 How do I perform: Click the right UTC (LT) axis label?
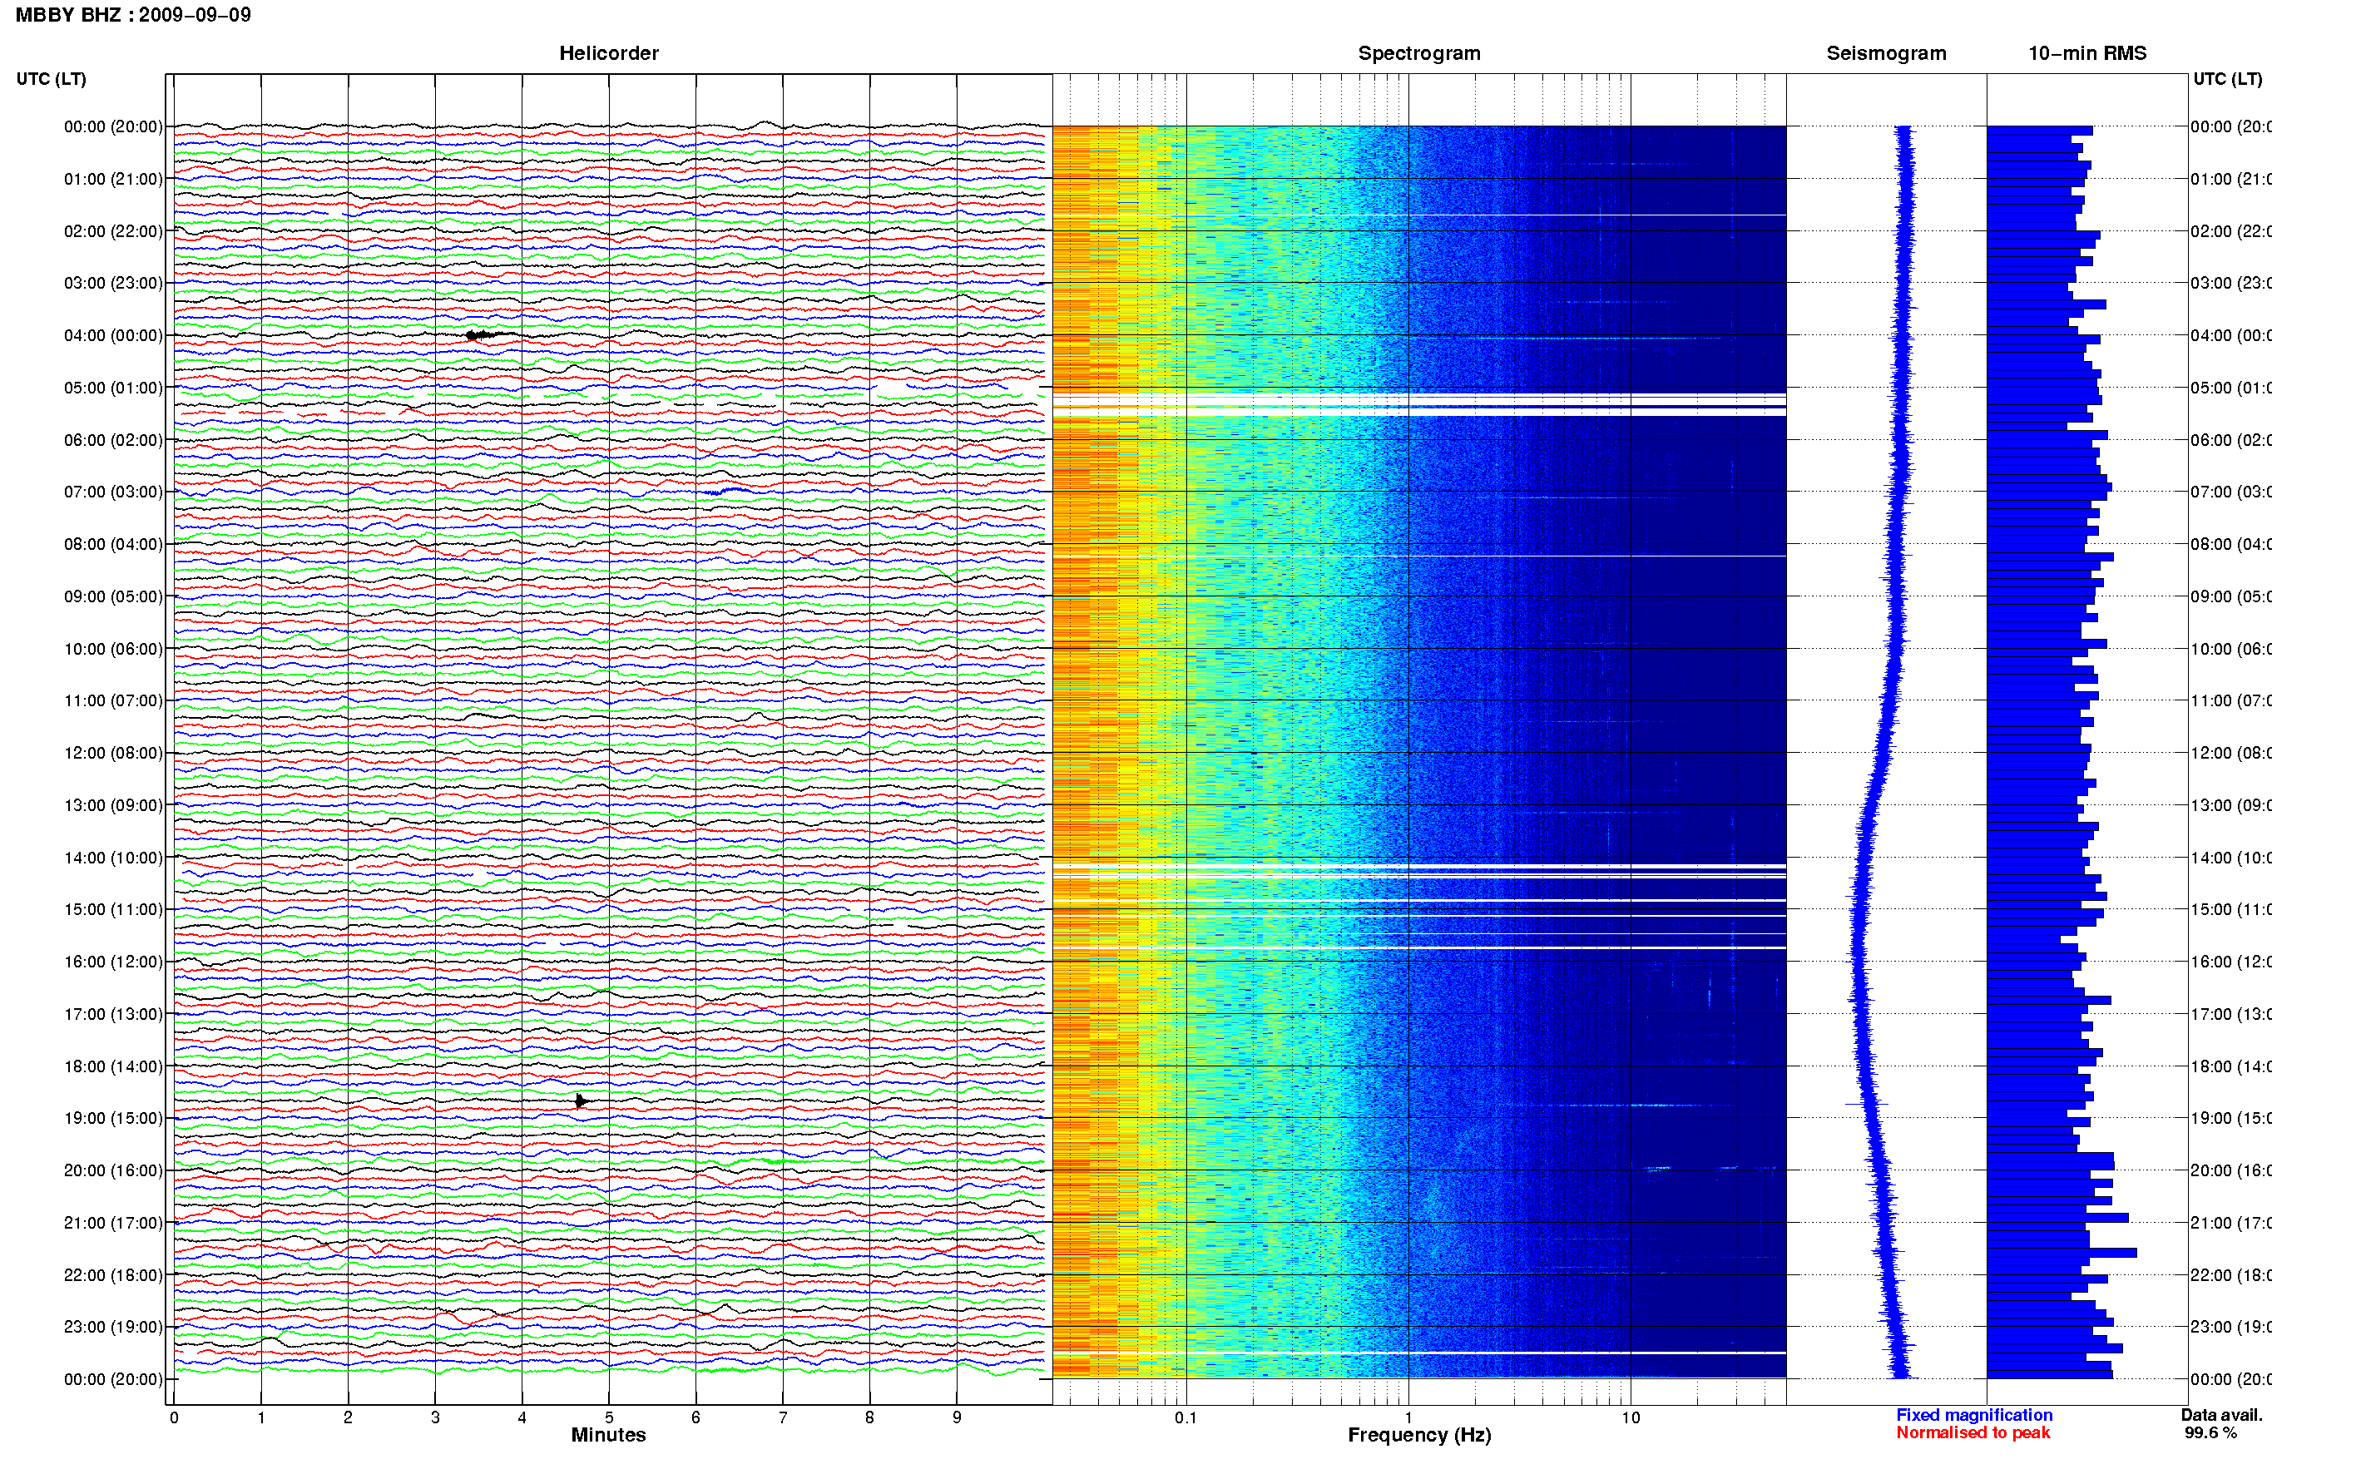pyautogui.click(x=2227, y=79)
